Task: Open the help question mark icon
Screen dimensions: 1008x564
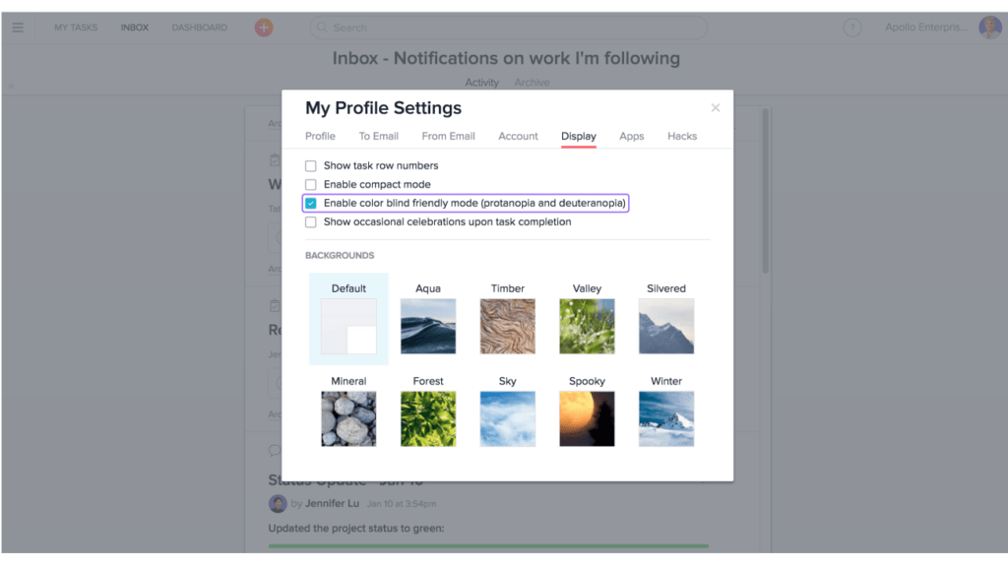Action: coord(852,28)
